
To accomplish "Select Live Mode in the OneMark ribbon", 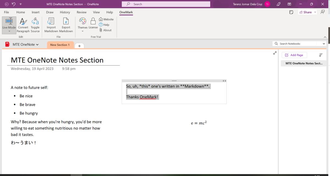I will (9, 25).
